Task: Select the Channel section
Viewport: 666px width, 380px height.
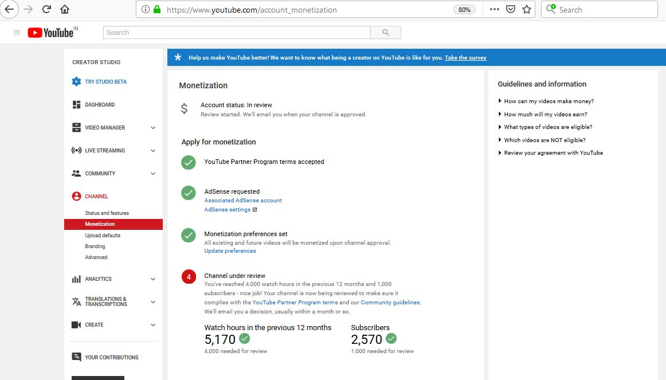Action: click(x=90, y=196)
